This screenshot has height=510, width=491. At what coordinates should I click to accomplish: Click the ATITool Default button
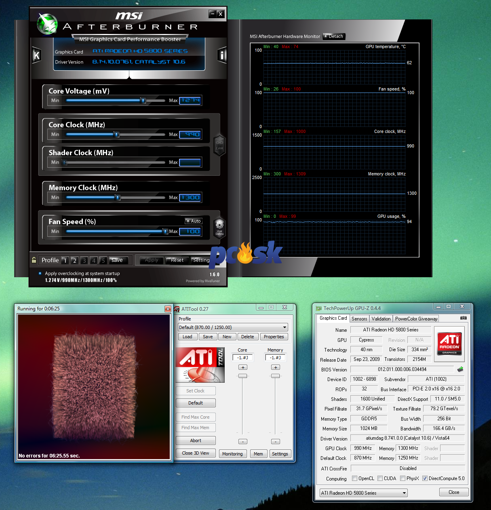[x=196, y=403]
